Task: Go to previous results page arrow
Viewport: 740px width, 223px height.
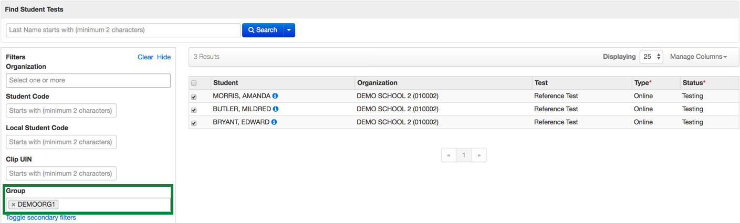Action: pos(449,155)
